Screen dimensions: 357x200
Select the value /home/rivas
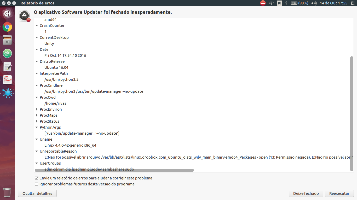(55, 103)
